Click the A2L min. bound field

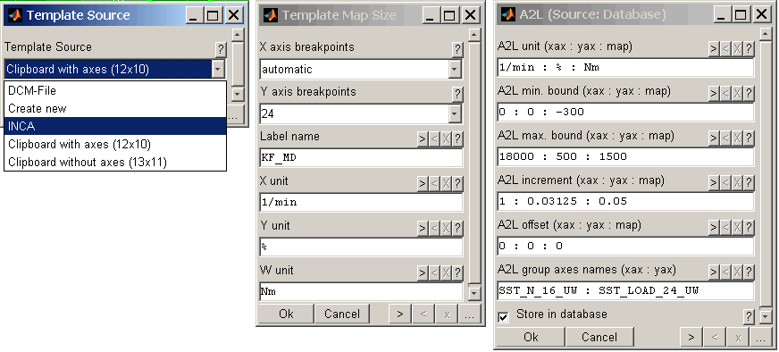tap(625, 113)
